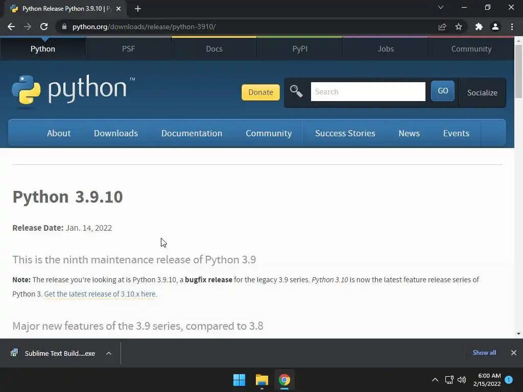This screenshot has height=392, width=523.
Task: Click the bold 'bugfix release' text
Action: coord(208,280)
